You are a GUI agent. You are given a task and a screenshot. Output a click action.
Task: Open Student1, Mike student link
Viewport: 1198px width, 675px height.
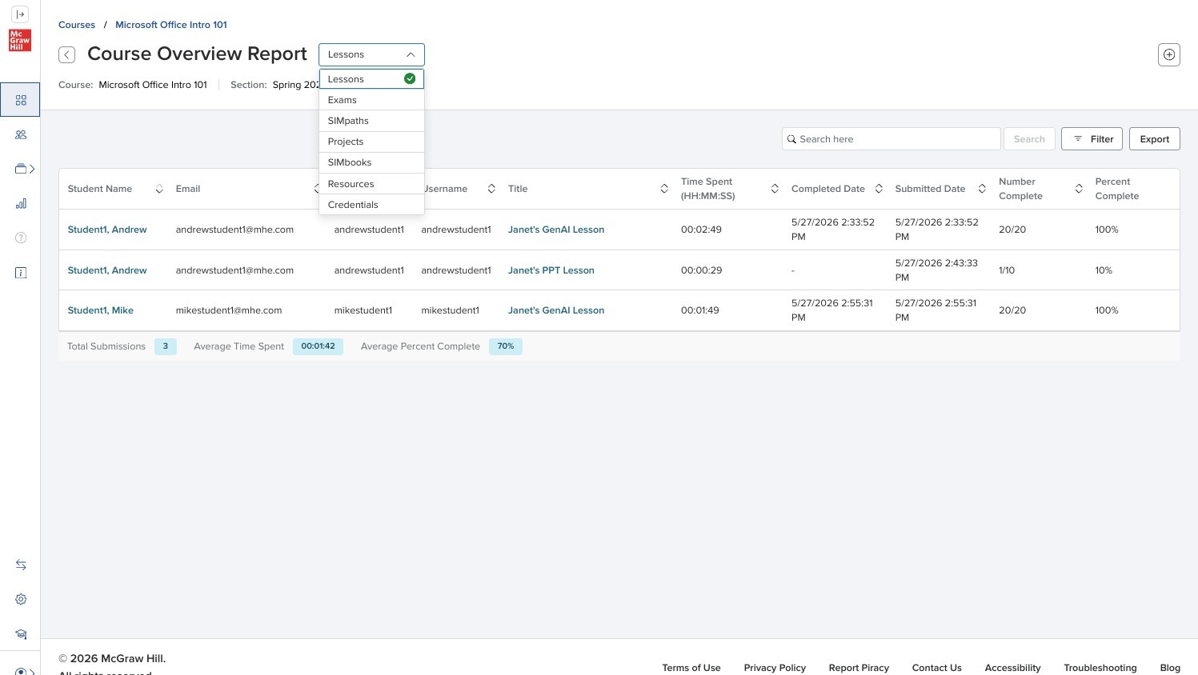tap(101, 310)
